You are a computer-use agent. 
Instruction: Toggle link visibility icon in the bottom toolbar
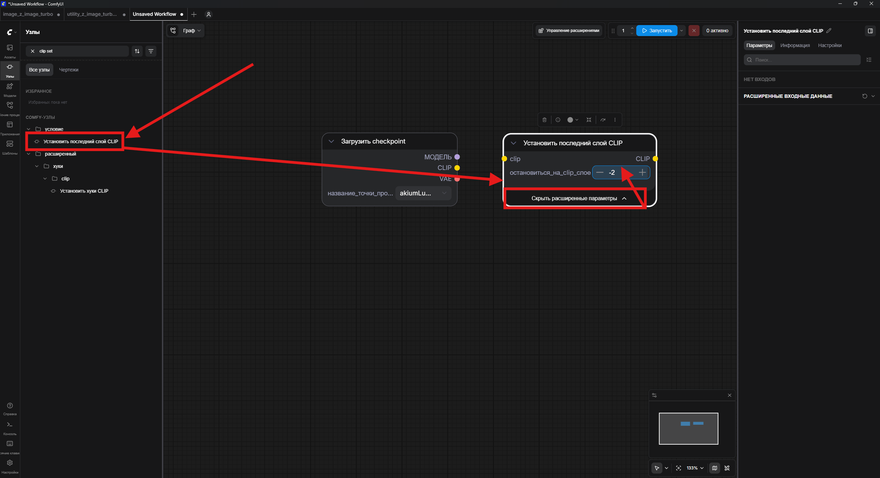coord(727,468)
